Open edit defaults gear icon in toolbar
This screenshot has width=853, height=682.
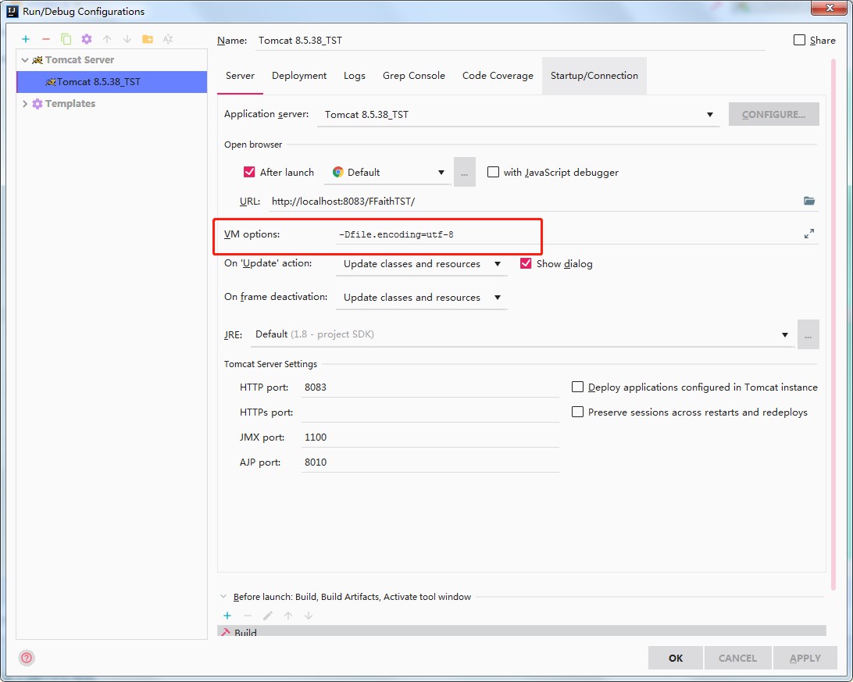coord(87,39)
